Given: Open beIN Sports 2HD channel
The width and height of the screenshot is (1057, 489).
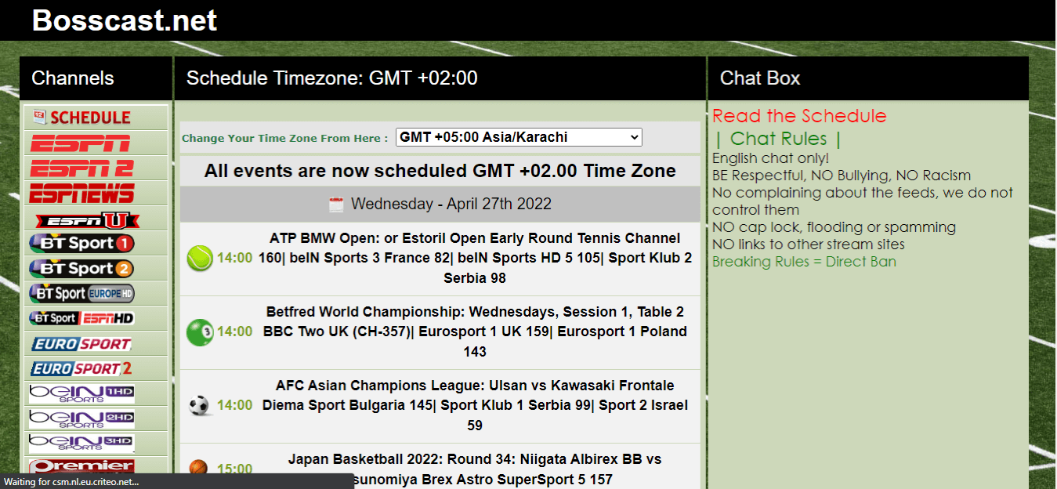Looking at the screenshot, I should tap(81, 418).
